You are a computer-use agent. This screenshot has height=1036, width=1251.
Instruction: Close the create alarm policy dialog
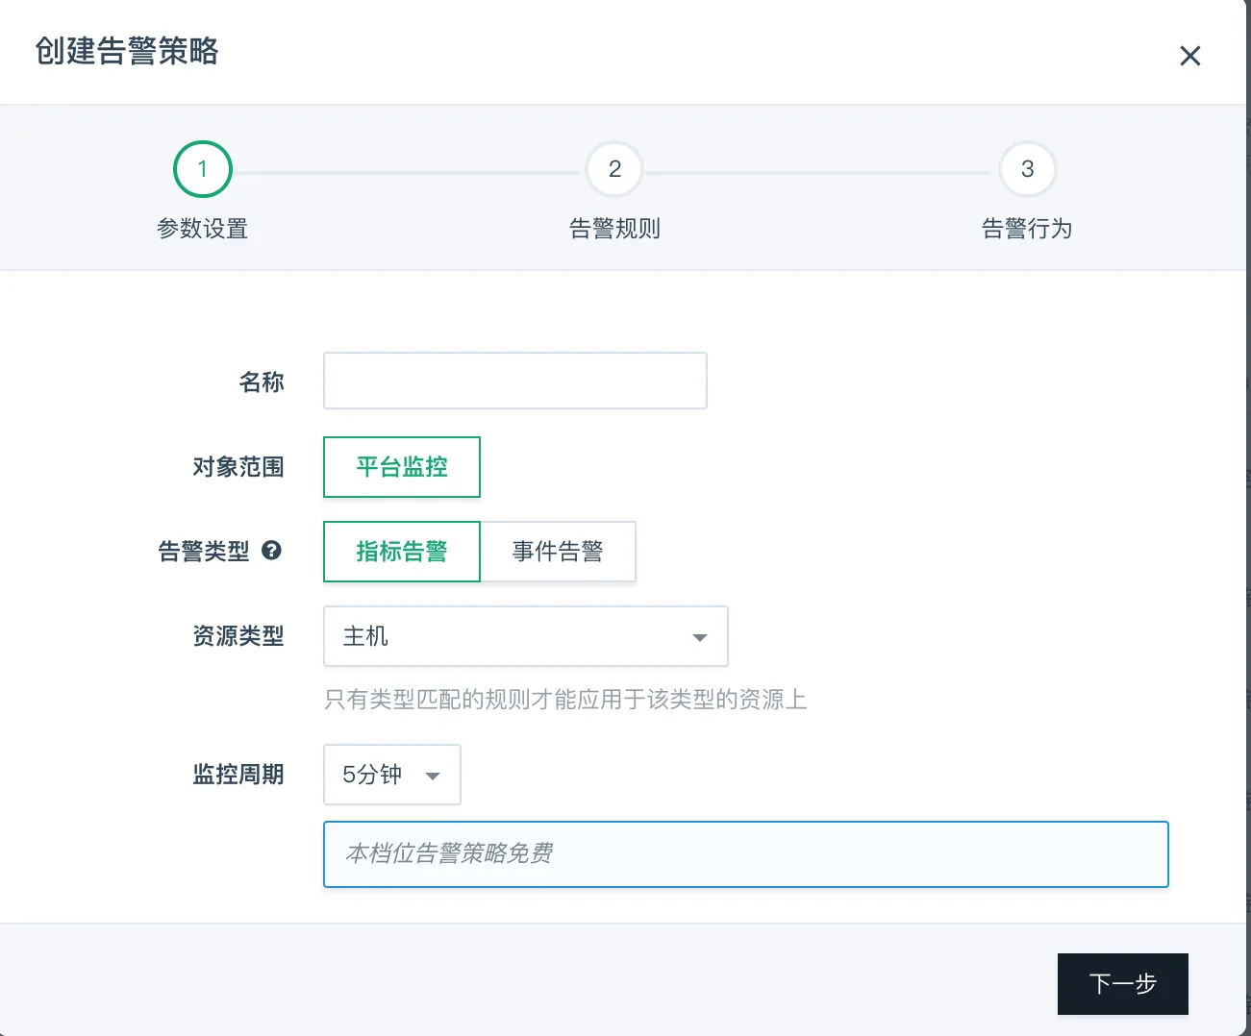click(x=1189, y=57)
